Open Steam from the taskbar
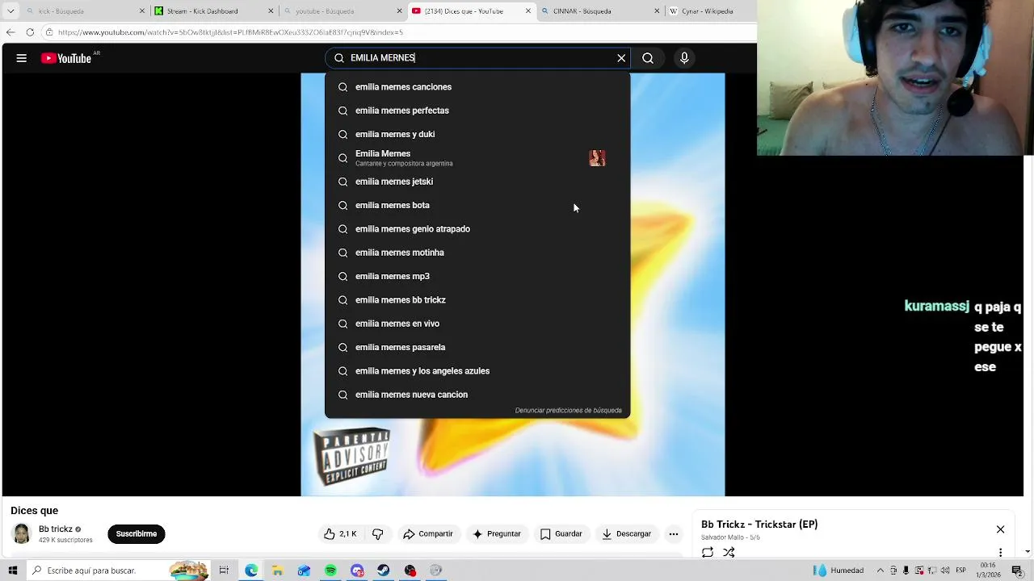The width and height of the screenshot is (1034, 581). (x=383, y=571)
